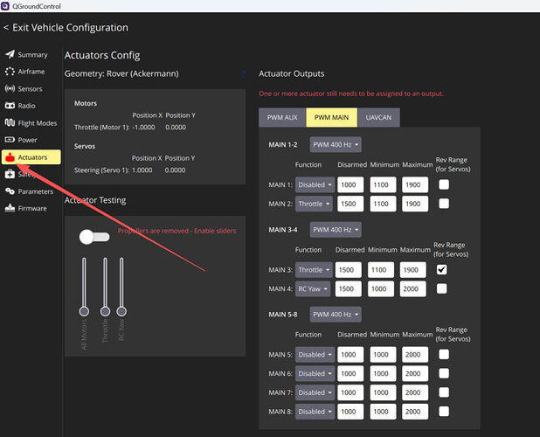Open MAIN 6 function dropdown

315,374
